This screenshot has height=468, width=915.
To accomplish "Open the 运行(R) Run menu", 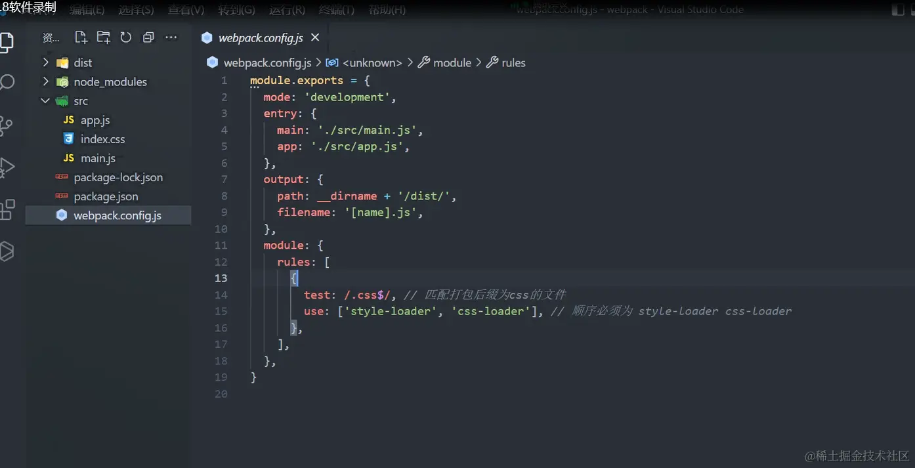I will [287, 10].
